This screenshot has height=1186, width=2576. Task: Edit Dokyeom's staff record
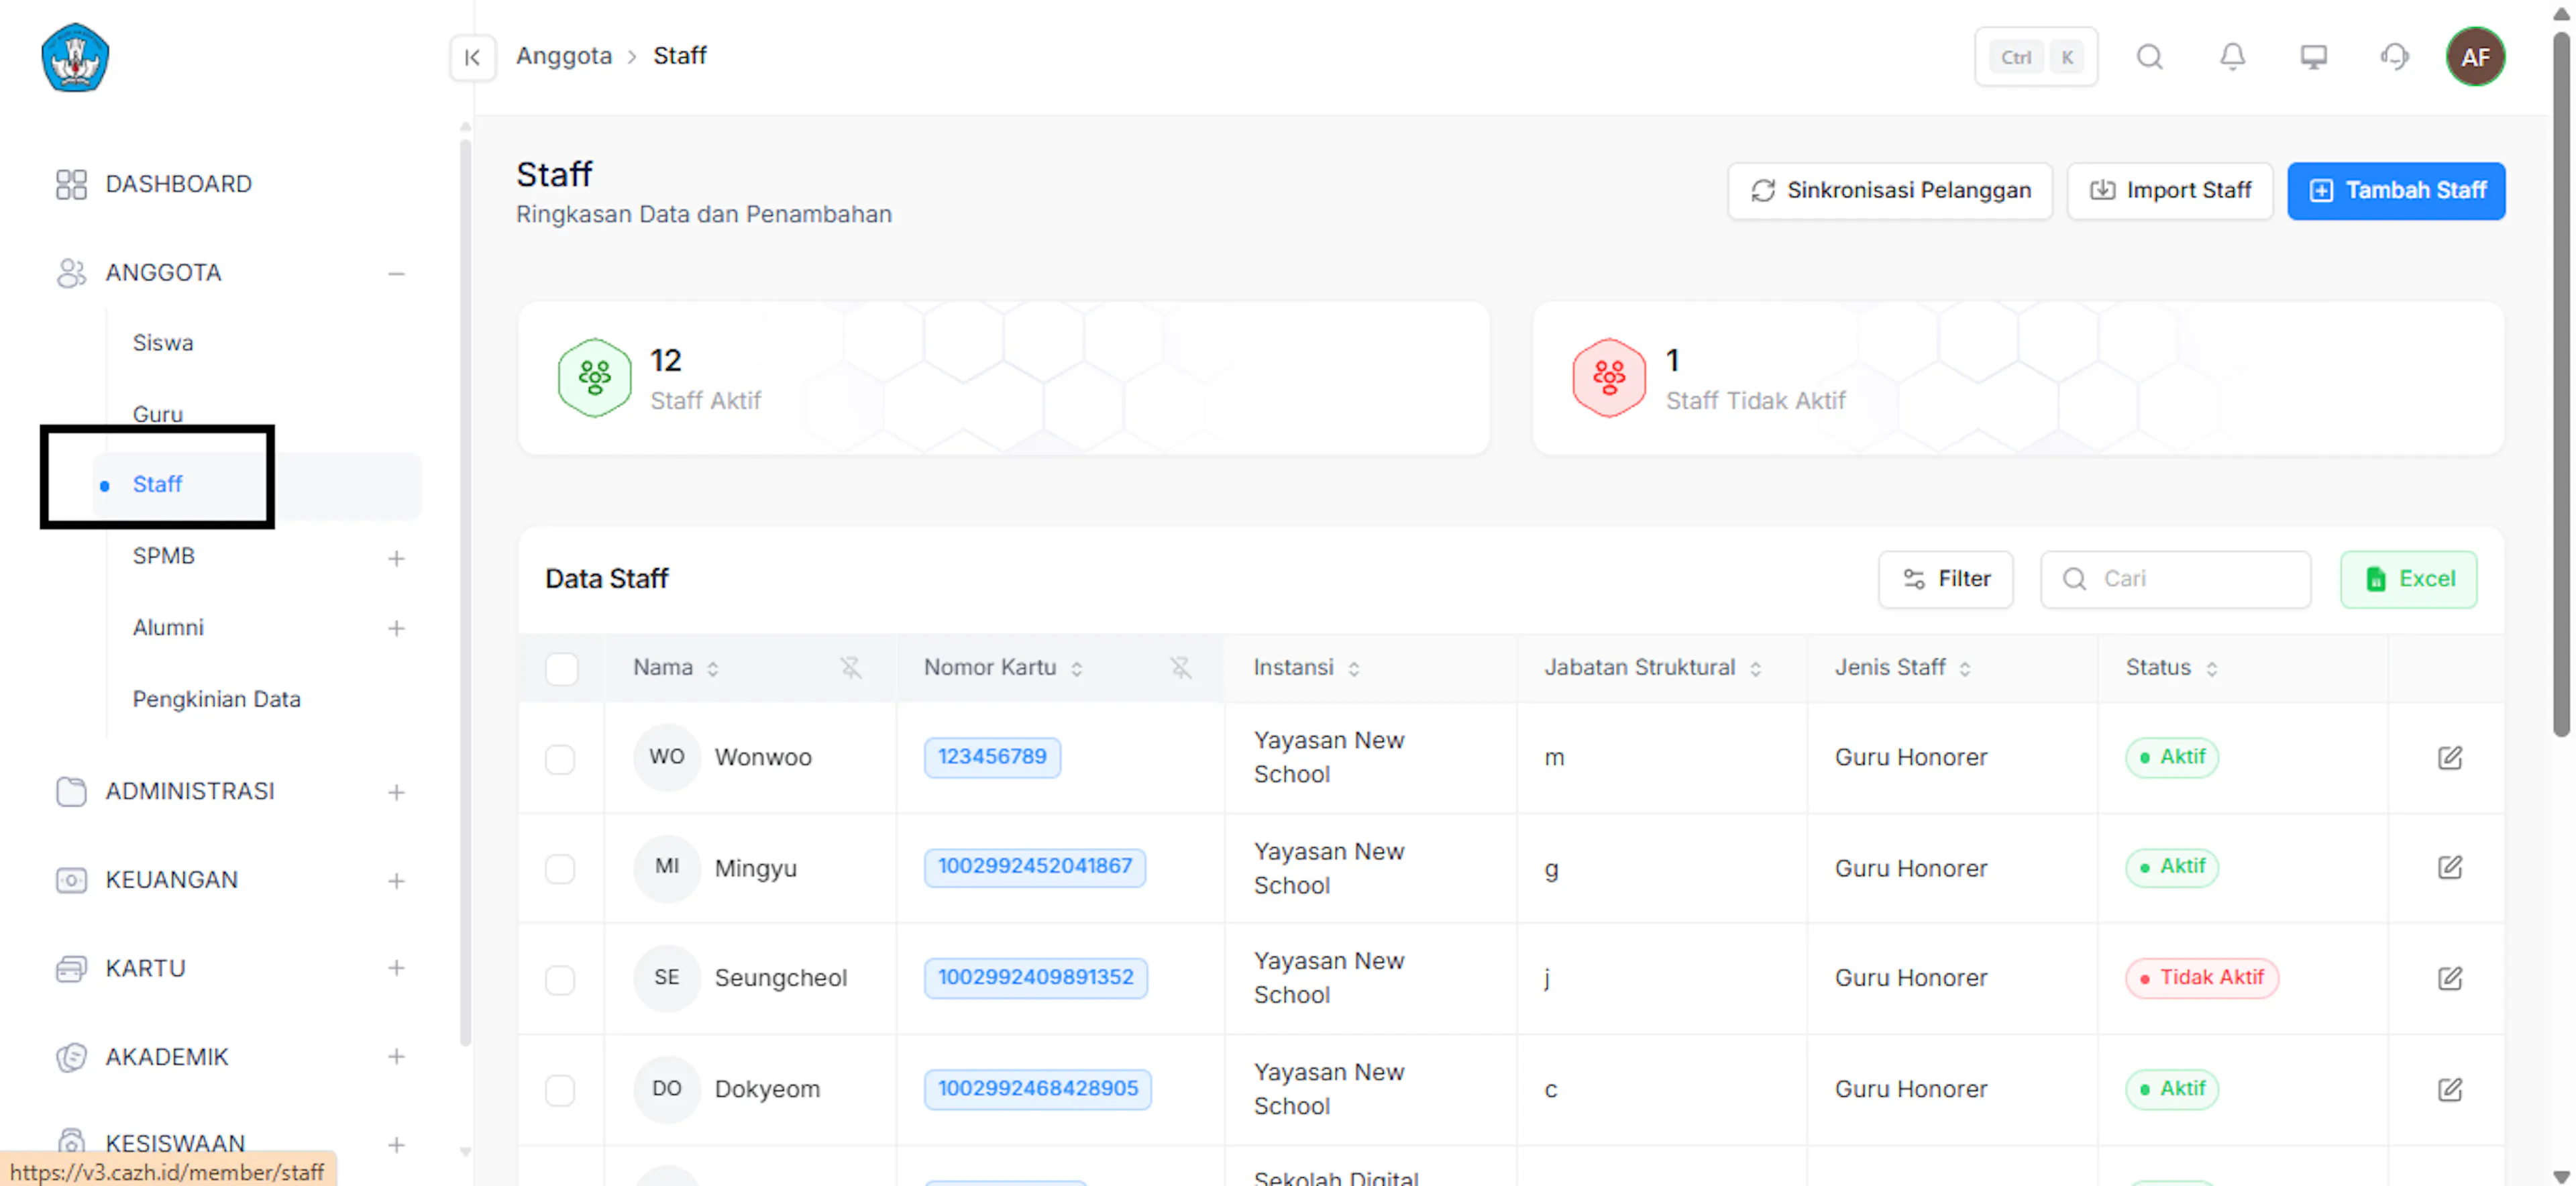pos(2449,1089)
